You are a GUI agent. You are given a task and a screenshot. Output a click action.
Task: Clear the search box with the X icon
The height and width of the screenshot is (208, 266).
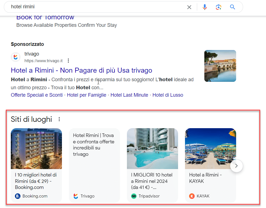pos(189,7)
